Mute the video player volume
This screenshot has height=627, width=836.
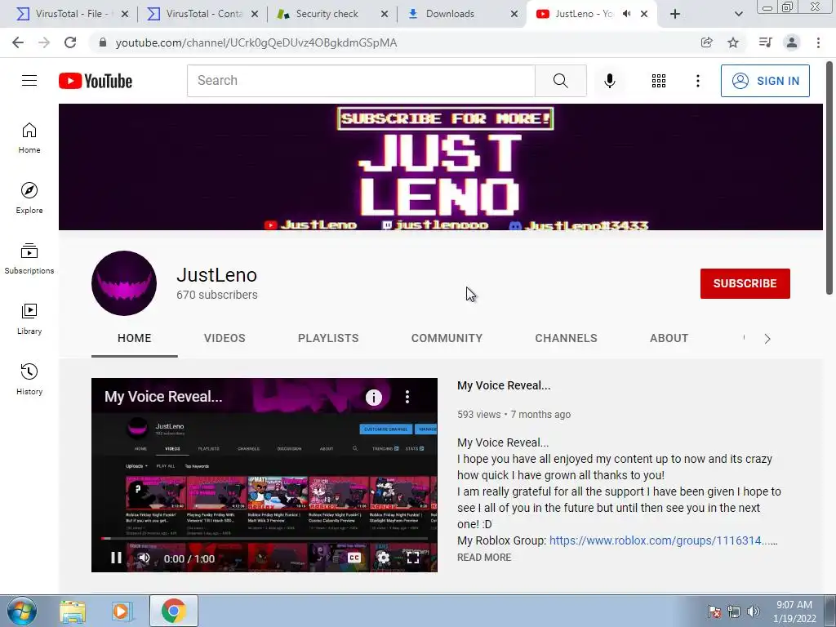pyautogui.click(x=144, y=558)
